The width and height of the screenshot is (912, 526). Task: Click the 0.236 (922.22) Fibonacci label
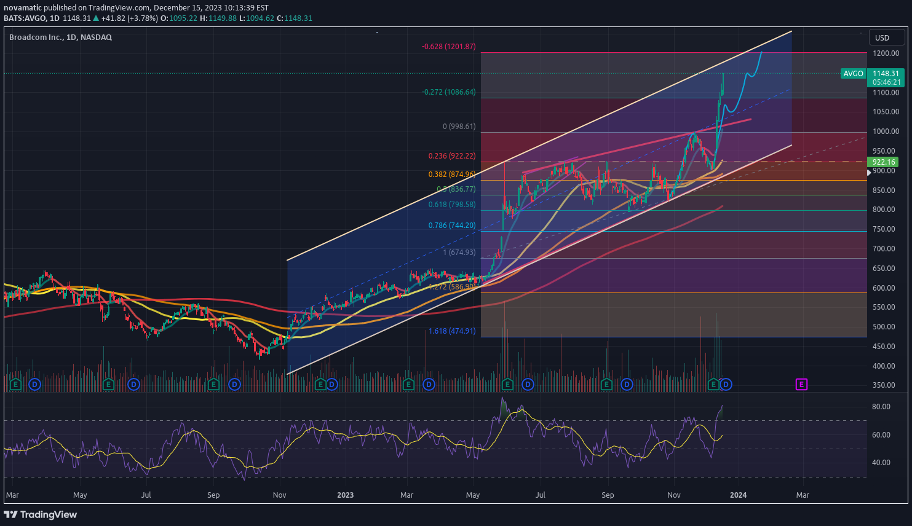click(451, 157)
